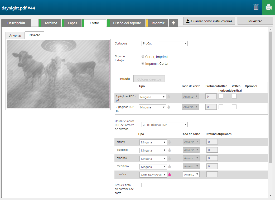This screenshot has height=200, width=275.
Task: Click the droplet icon for artBox
Action: pos(170,142)
